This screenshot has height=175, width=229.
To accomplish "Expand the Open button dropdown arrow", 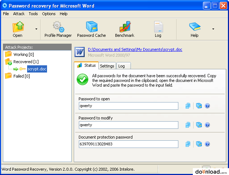I will pos(36,29).
